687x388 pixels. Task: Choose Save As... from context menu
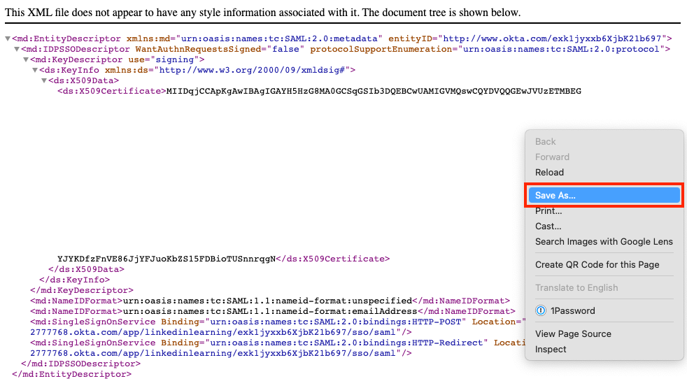604,195
